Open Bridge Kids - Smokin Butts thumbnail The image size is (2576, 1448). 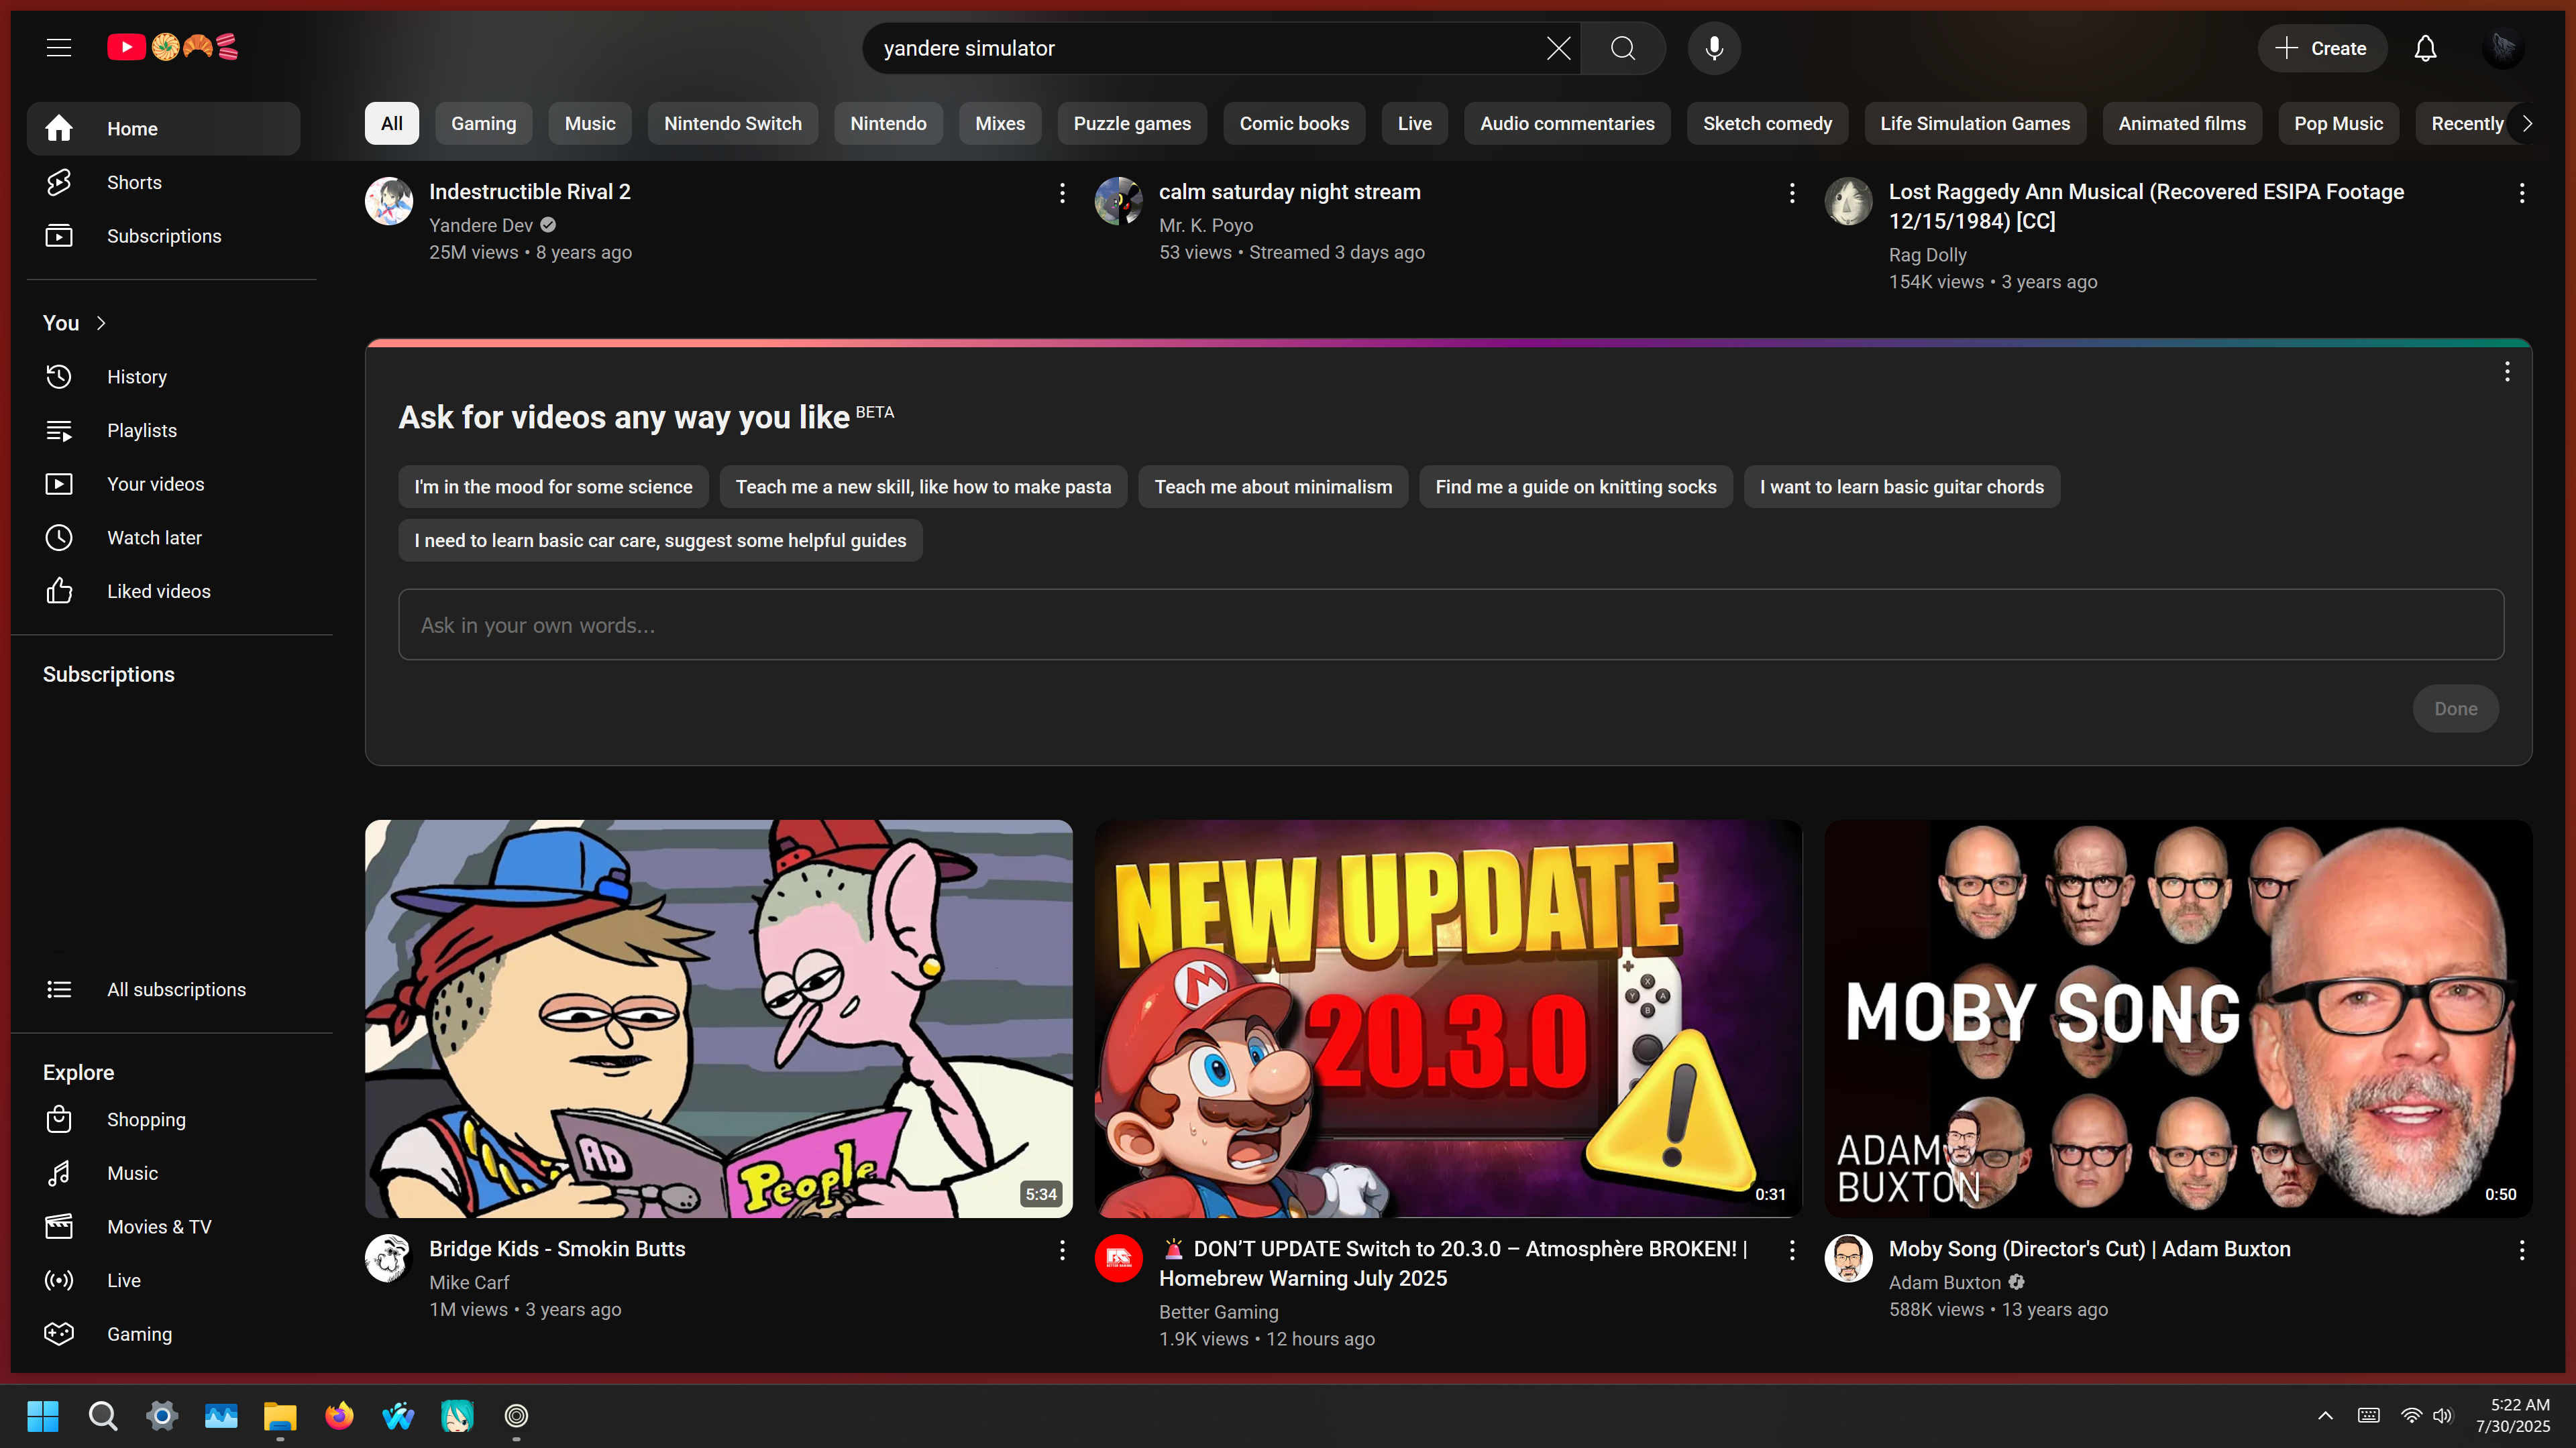click(x=719, y=1019)
